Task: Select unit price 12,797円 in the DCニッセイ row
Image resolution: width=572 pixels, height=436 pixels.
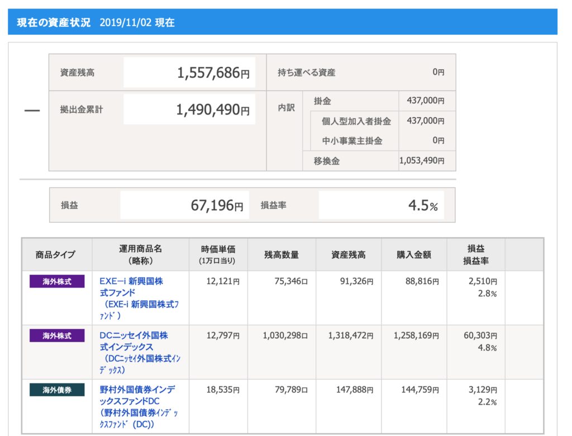Action: tap(223, 336)
